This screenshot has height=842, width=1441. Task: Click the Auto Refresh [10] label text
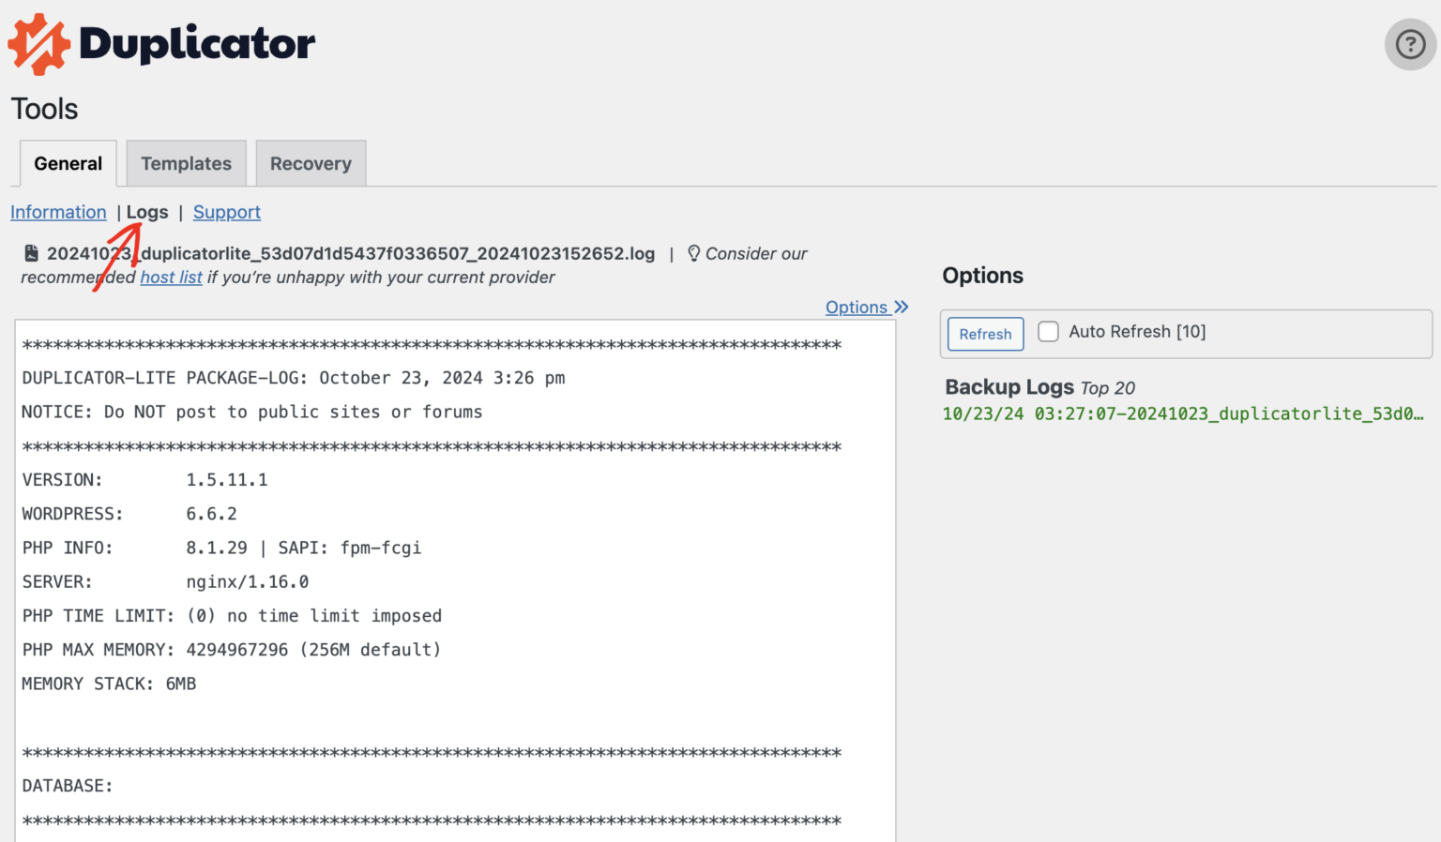(x=1137, y=332)
